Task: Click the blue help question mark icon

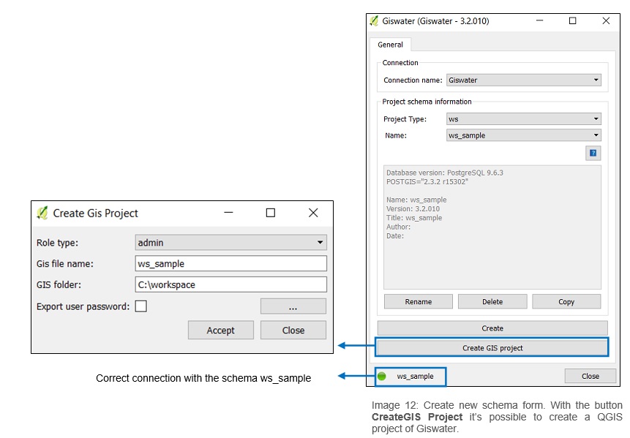Action: tap(593, 153)
